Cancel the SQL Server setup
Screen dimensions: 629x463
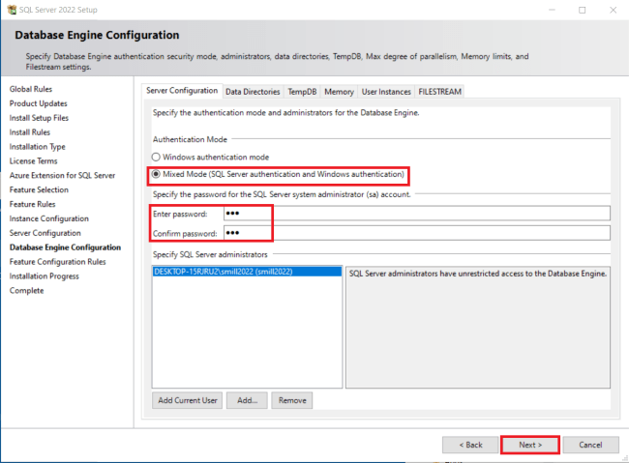pyautogui.click(x=590, y=445)
